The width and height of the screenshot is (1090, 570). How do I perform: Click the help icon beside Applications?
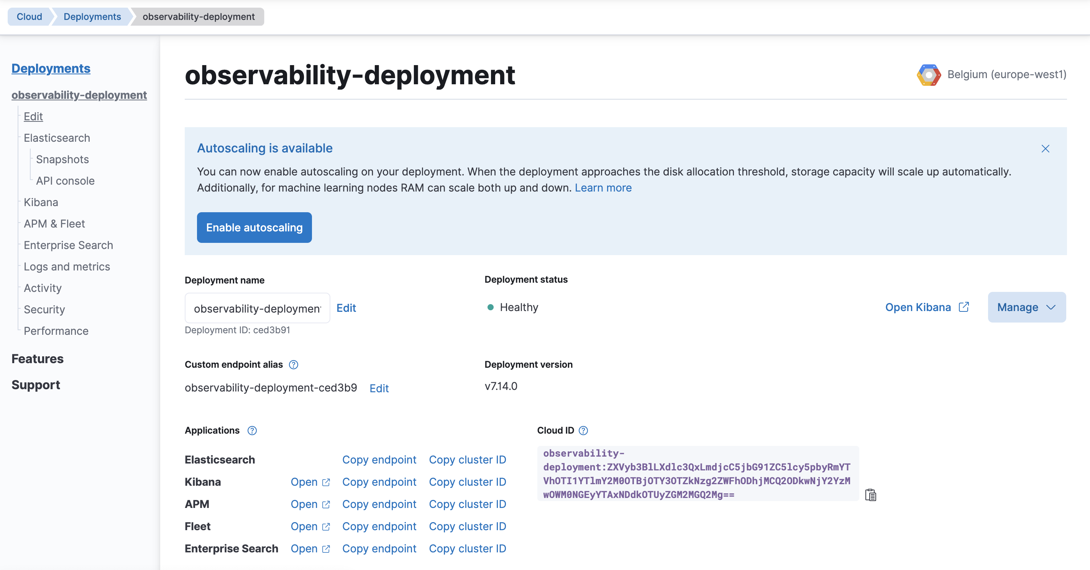coord(252,431)
